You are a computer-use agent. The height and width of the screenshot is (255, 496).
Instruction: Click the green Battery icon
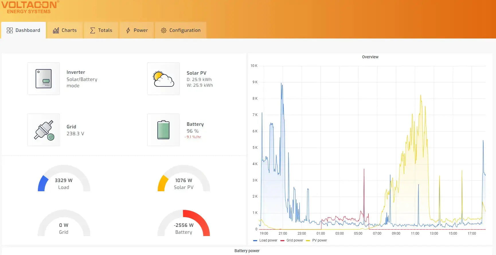click(163, 130)
